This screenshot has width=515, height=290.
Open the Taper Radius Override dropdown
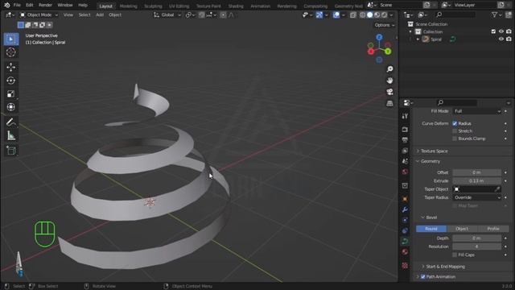tap(477, 197)
